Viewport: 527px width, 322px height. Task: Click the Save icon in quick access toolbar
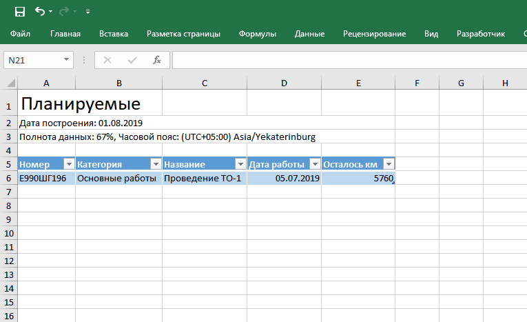pos(20,12)
